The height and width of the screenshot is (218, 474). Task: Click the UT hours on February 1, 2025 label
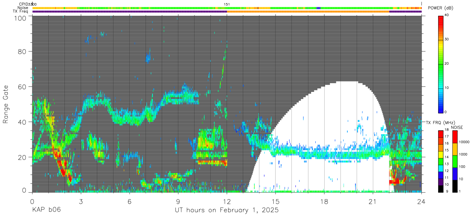[x=227, y=210]
